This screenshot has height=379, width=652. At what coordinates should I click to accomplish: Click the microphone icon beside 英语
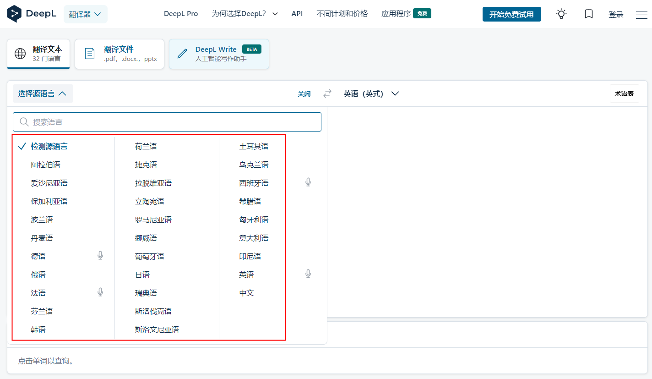(x=308, y=273)
